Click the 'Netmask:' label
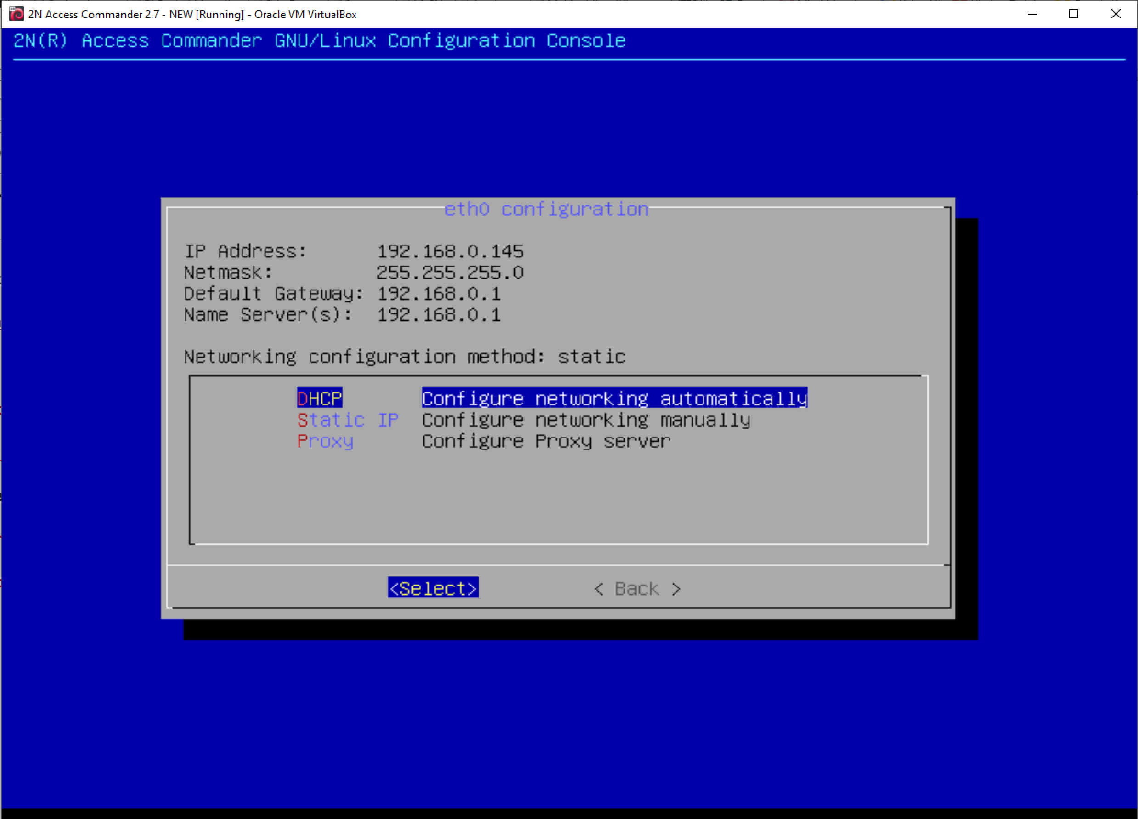Viewport: 1138px width, 819px height. coord(228,272)
